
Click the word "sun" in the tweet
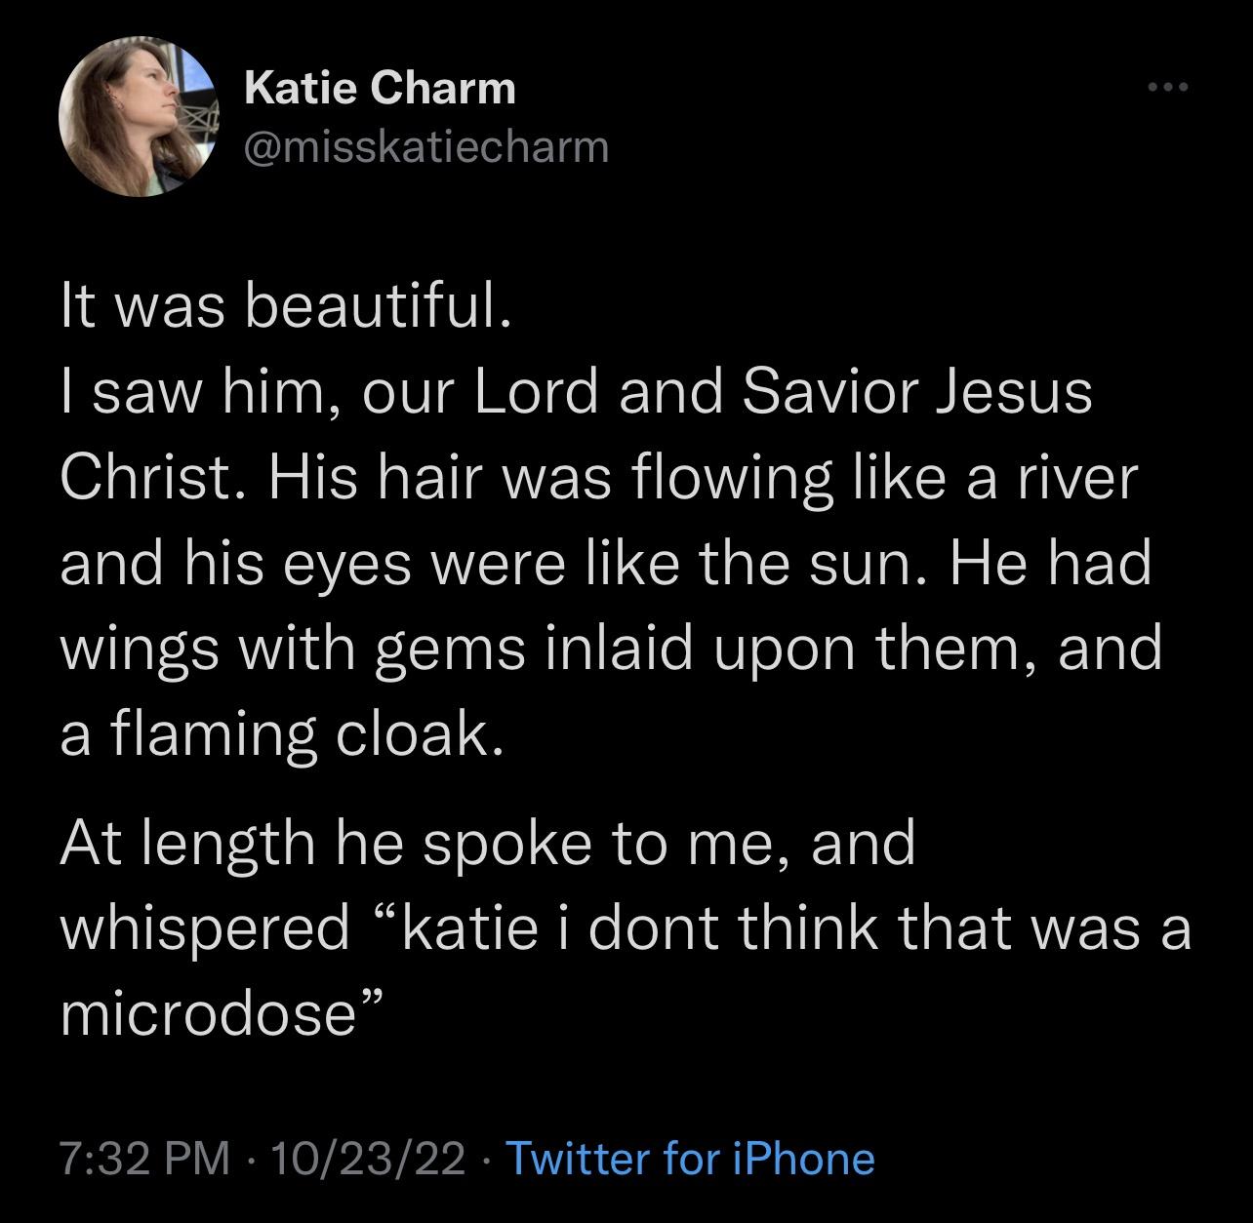click(864, 565)
